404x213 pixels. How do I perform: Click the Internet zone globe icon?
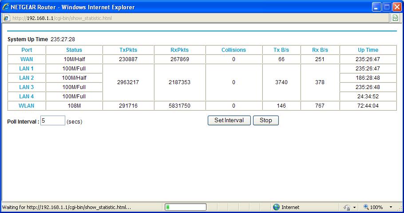tap(276, 207)
